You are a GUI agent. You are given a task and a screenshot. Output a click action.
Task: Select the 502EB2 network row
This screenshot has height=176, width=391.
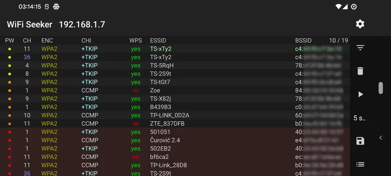tap(175, 149)
